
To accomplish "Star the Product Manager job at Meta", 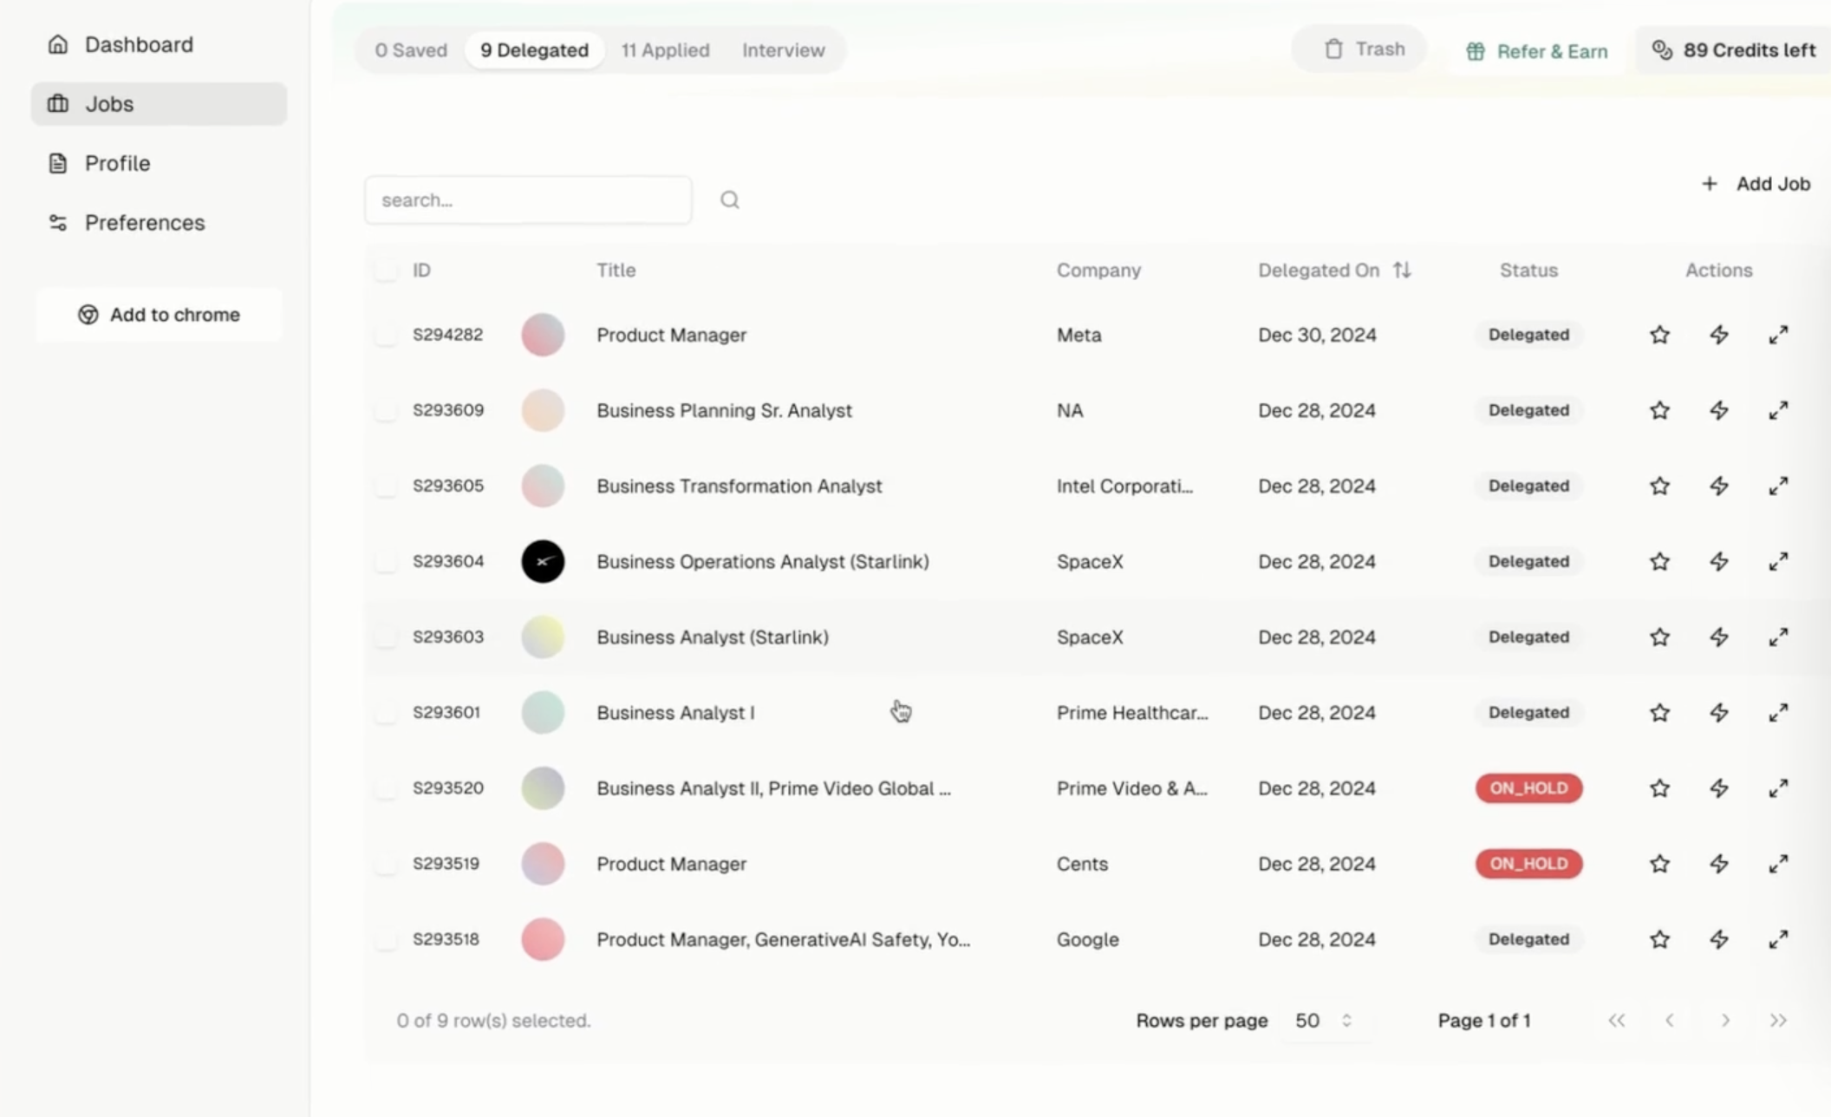I will (x=1658, y=335).
